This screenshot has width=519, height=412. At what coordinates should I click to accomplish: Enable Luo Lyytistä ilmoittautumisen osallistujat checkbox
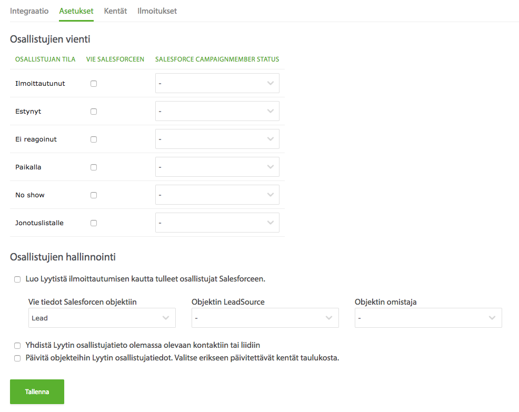(x=17, y=279)
